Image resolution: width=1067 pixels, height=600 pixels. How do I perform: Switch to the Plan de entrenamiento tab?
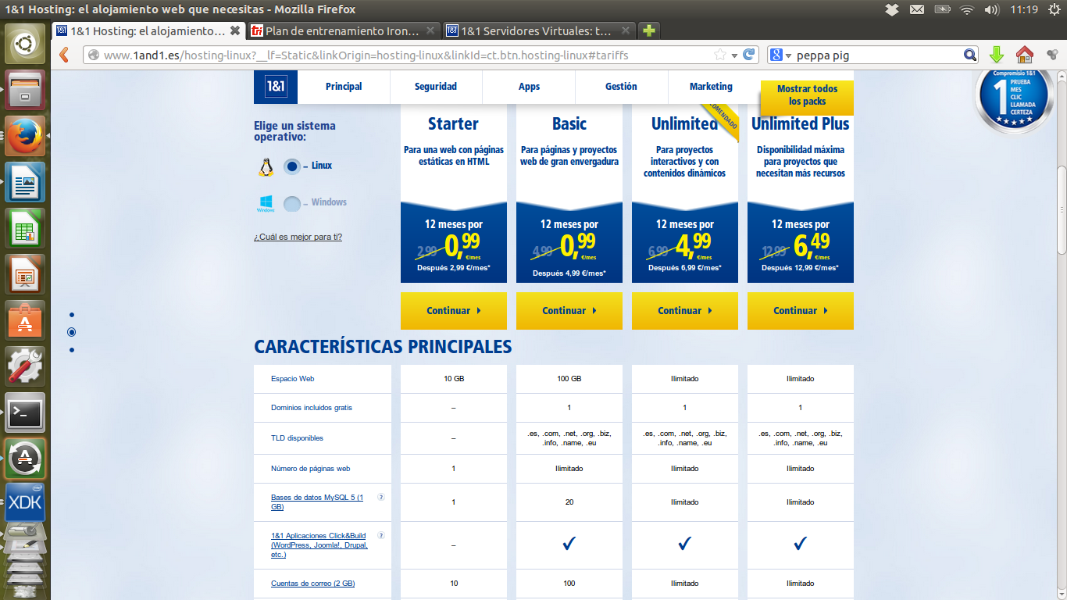click(343, 31)
